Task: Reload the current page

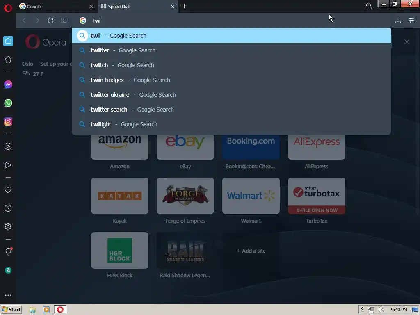Action: click(50, 21)
